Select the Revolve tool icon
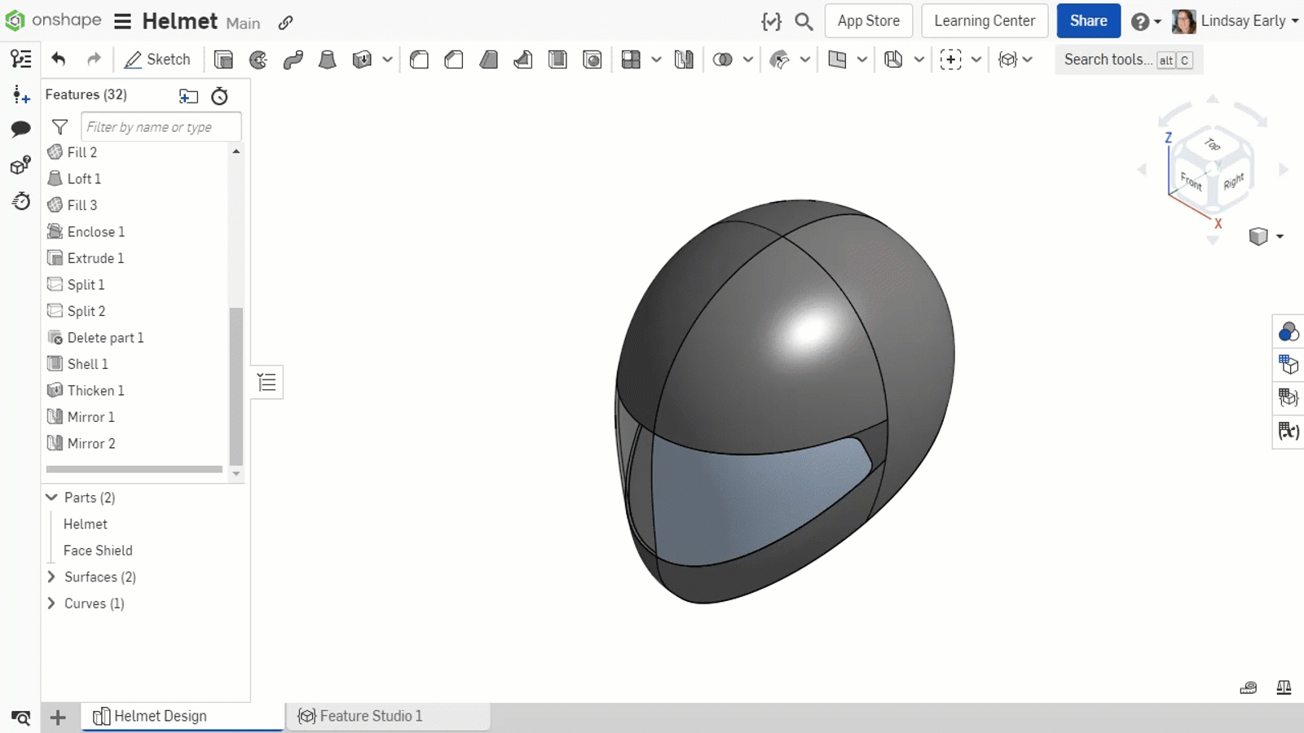Screen dimensions: 1304x733 tap(258, 59)
